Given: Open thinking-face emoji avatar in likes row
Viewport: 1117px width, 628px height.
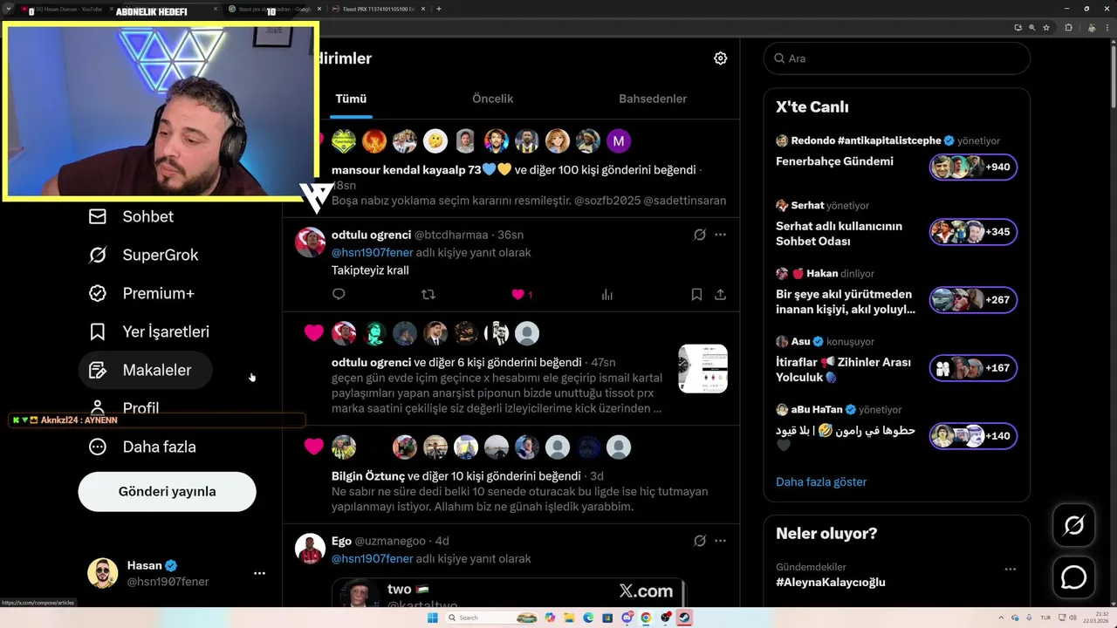Looking at the screenshot, I should pyautogui.click(x=435, y=141).
